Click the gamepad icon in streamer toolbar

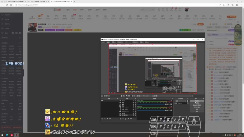pos(204,16)
